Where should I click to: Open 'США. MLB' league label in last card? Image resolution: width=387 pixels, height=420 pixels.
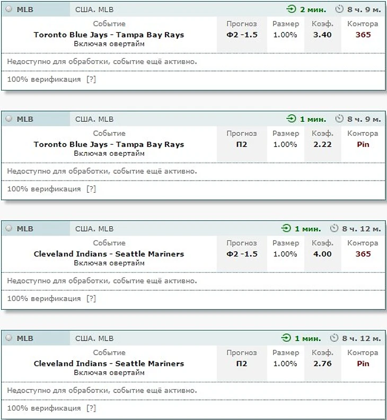tap(94, 338)
